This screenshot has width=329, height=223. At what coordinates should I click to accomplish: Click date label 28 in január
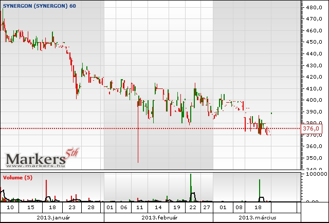[91, 208]
